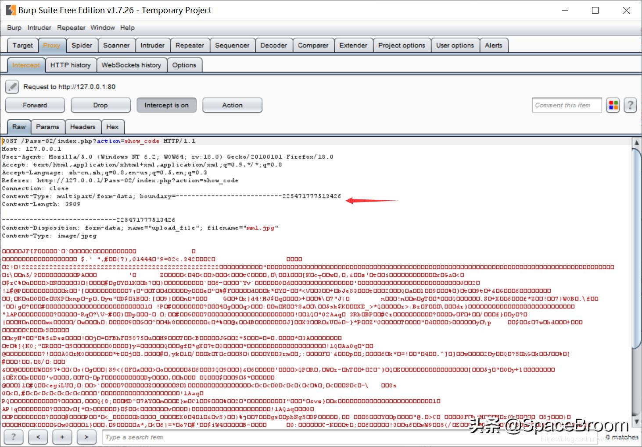
Task: Open the highlight color picker icon
Action: point(613,105)
